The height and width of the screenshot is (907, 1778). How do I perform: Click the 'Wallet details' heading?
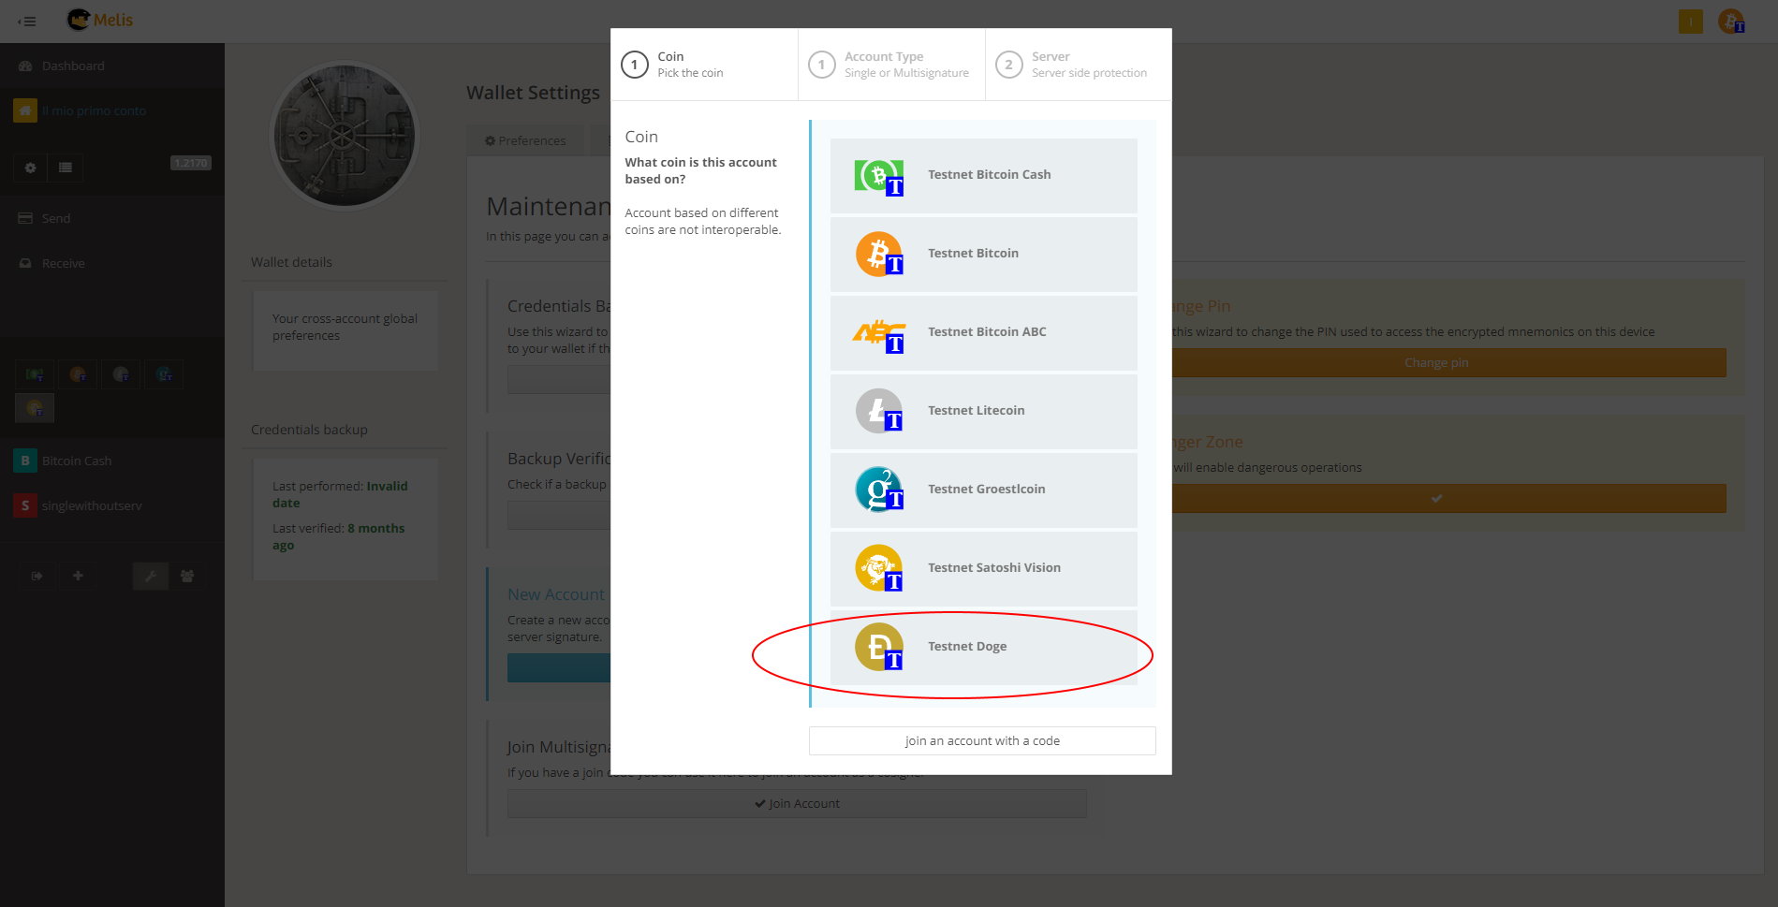291,262
